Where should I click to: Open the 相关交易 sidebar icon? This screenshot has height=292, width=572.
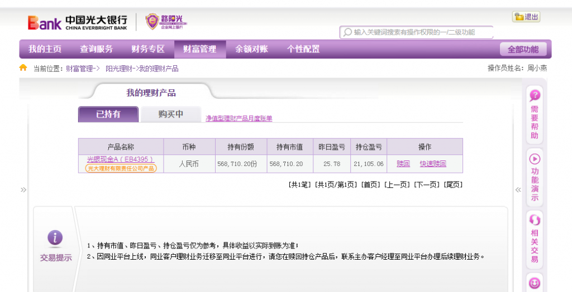point(535,221)
